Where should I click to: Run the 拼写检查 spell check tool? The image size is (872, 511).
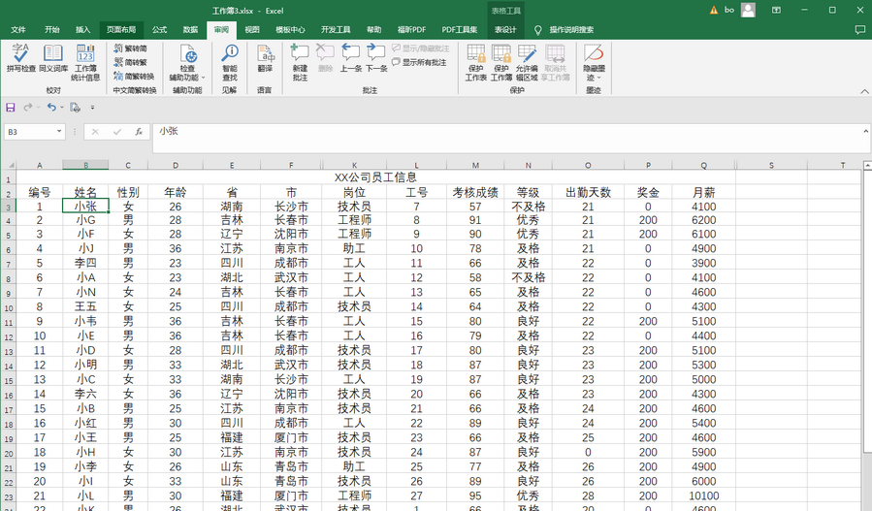pos(20,58)
